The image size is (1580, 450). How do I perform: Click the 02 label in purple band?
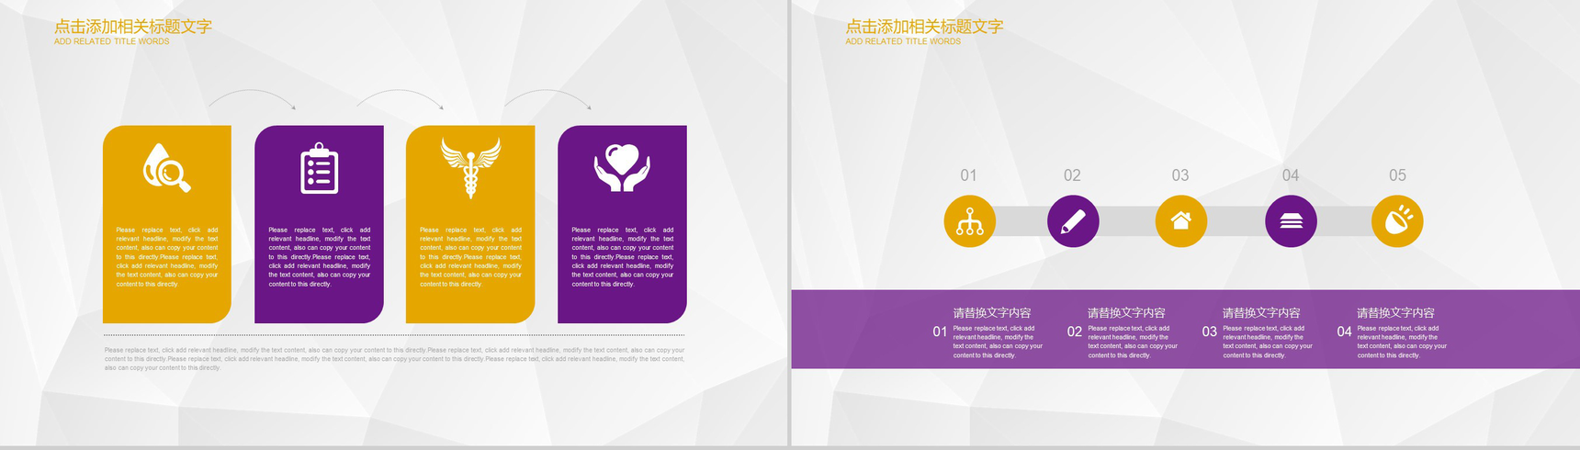pyautogui.click(x=1075, y=332)
